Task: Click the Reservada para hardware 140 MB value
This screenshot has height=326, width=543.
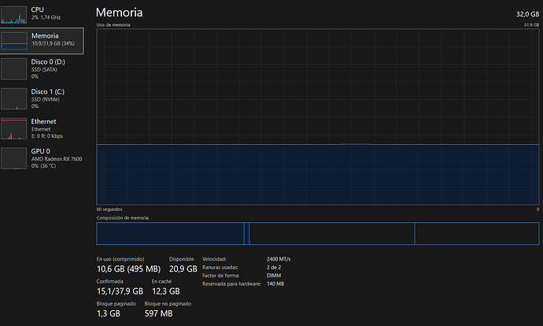Action: click(275, 283)
